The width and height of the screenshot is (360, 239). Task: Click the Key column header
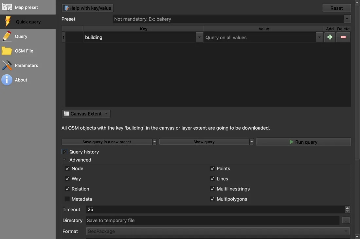point(143,29)
